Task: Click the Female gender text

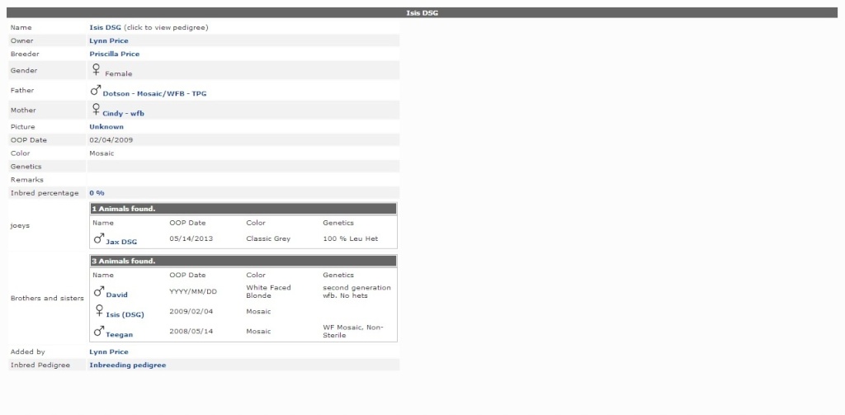Action: point(119,73)
